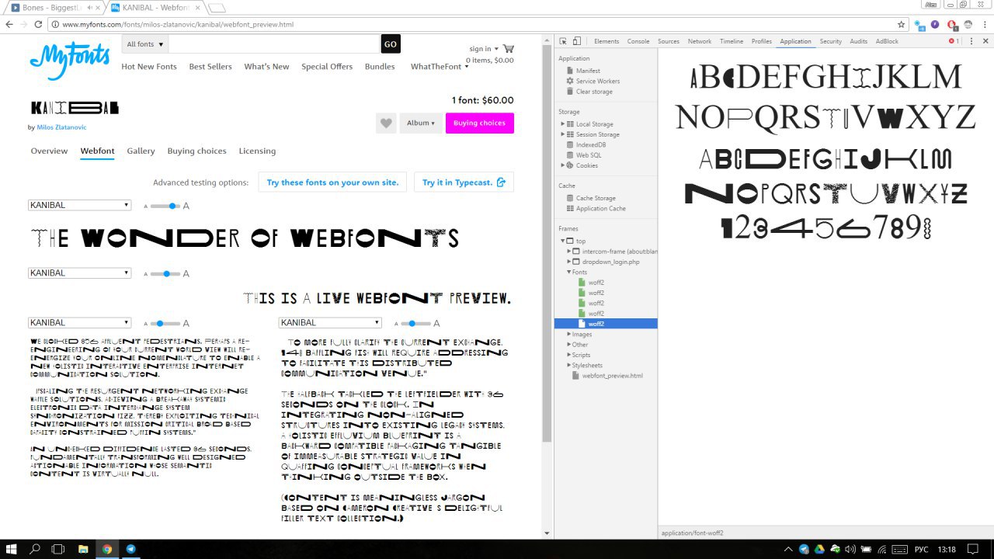
Task: Switch to the Console DevTools tab
Action: (x=638, y=41)
